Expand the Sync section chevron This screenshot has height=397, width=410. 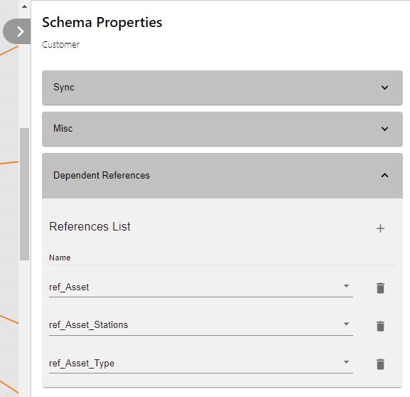384,88
